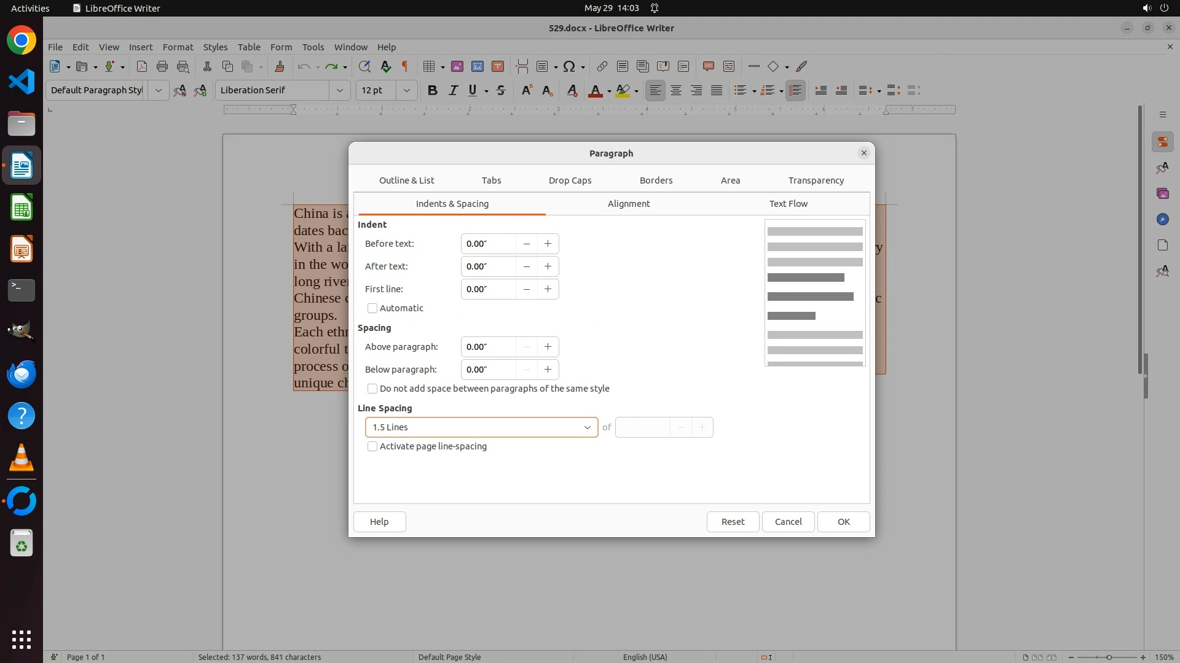Enable Activate page line-spacing checkbox
The height and width of the screenshot is (663, 1180).
372,446
